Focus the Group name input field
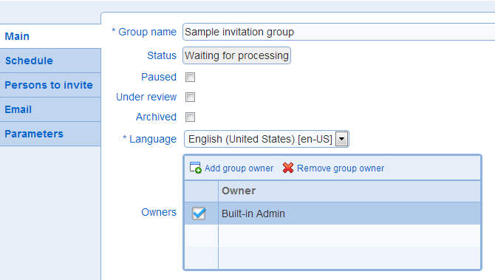Viewport: 495px width, 280px height. (x=338, y=32)
